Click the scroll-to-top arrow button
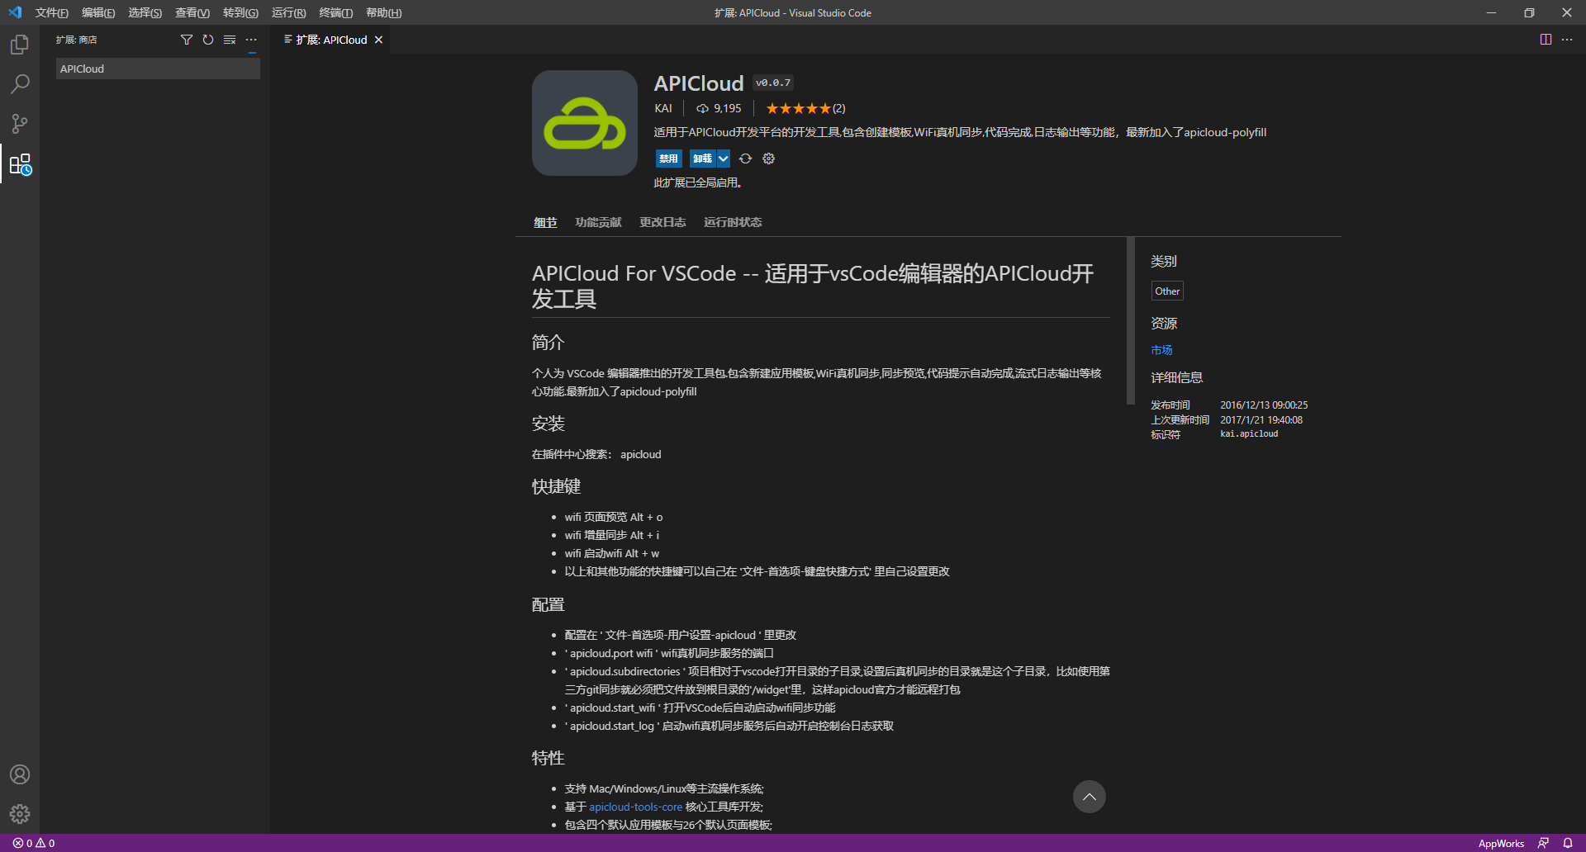 tap(1090, 797)
